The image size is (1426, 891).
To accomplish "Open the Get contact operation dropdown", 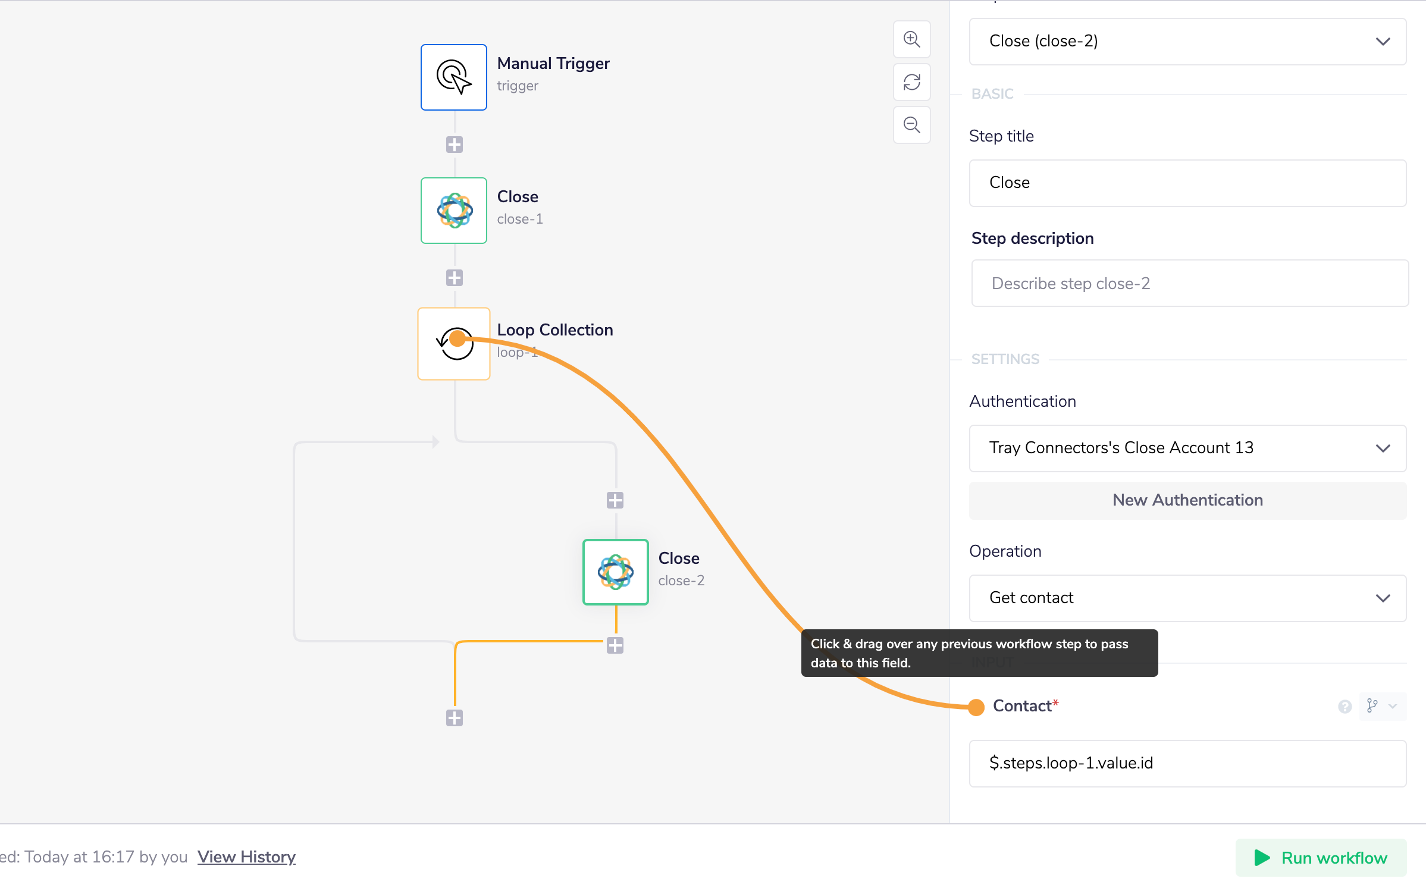I will pos(1187,598).
